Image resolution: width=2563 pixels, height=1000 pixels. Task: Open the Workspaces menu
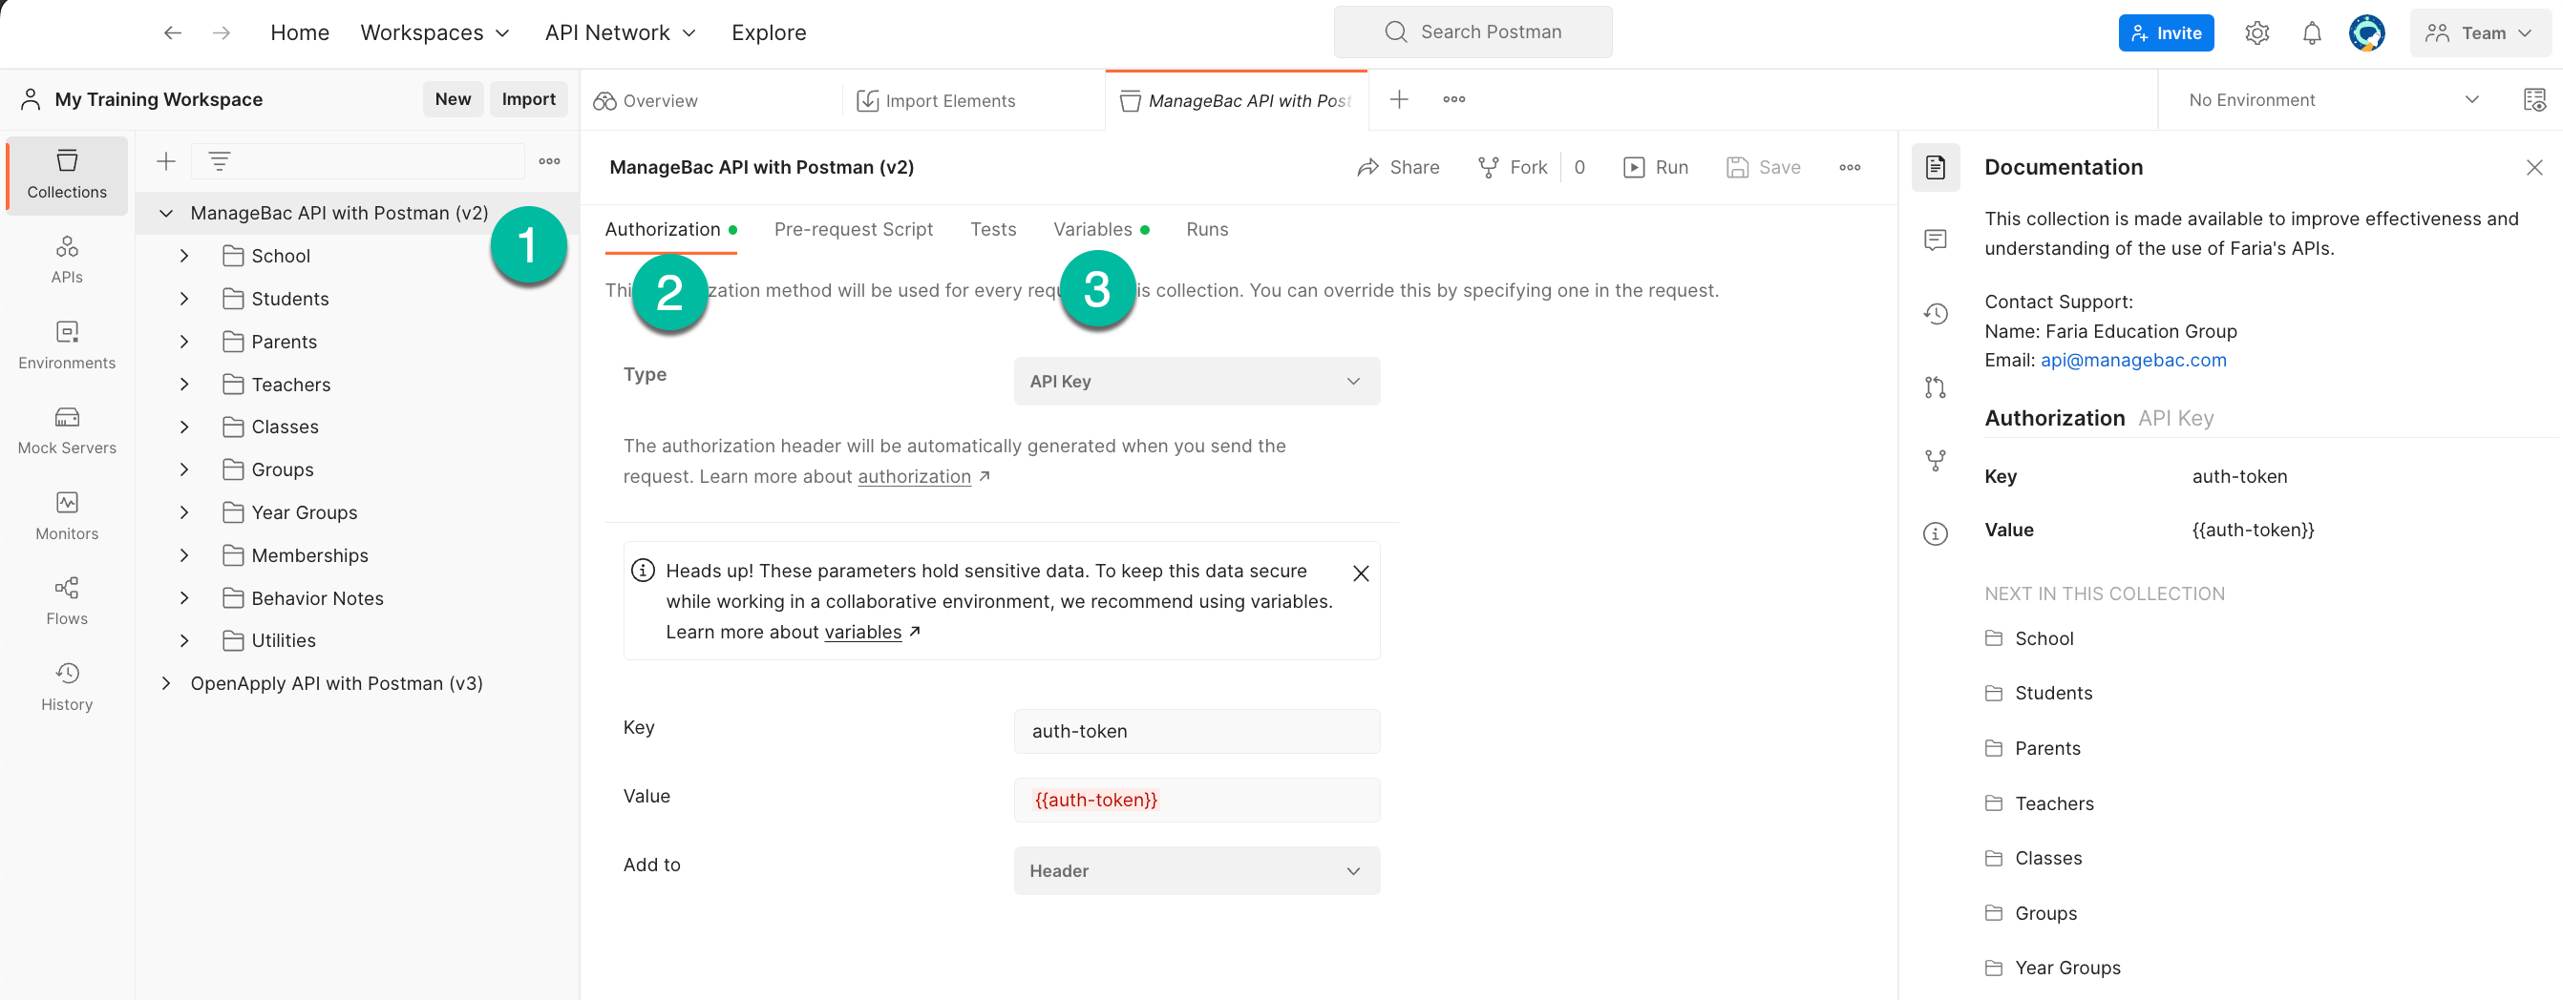pyautogui.click(x=434, y=32)
